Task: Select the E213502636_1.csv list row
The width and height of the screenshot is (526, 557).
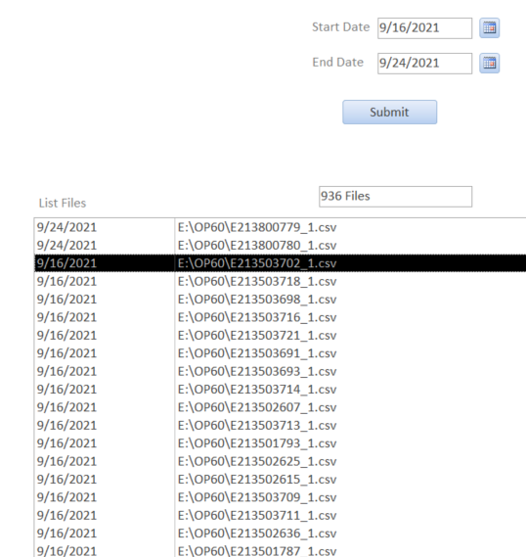Action: coord(281,534)
